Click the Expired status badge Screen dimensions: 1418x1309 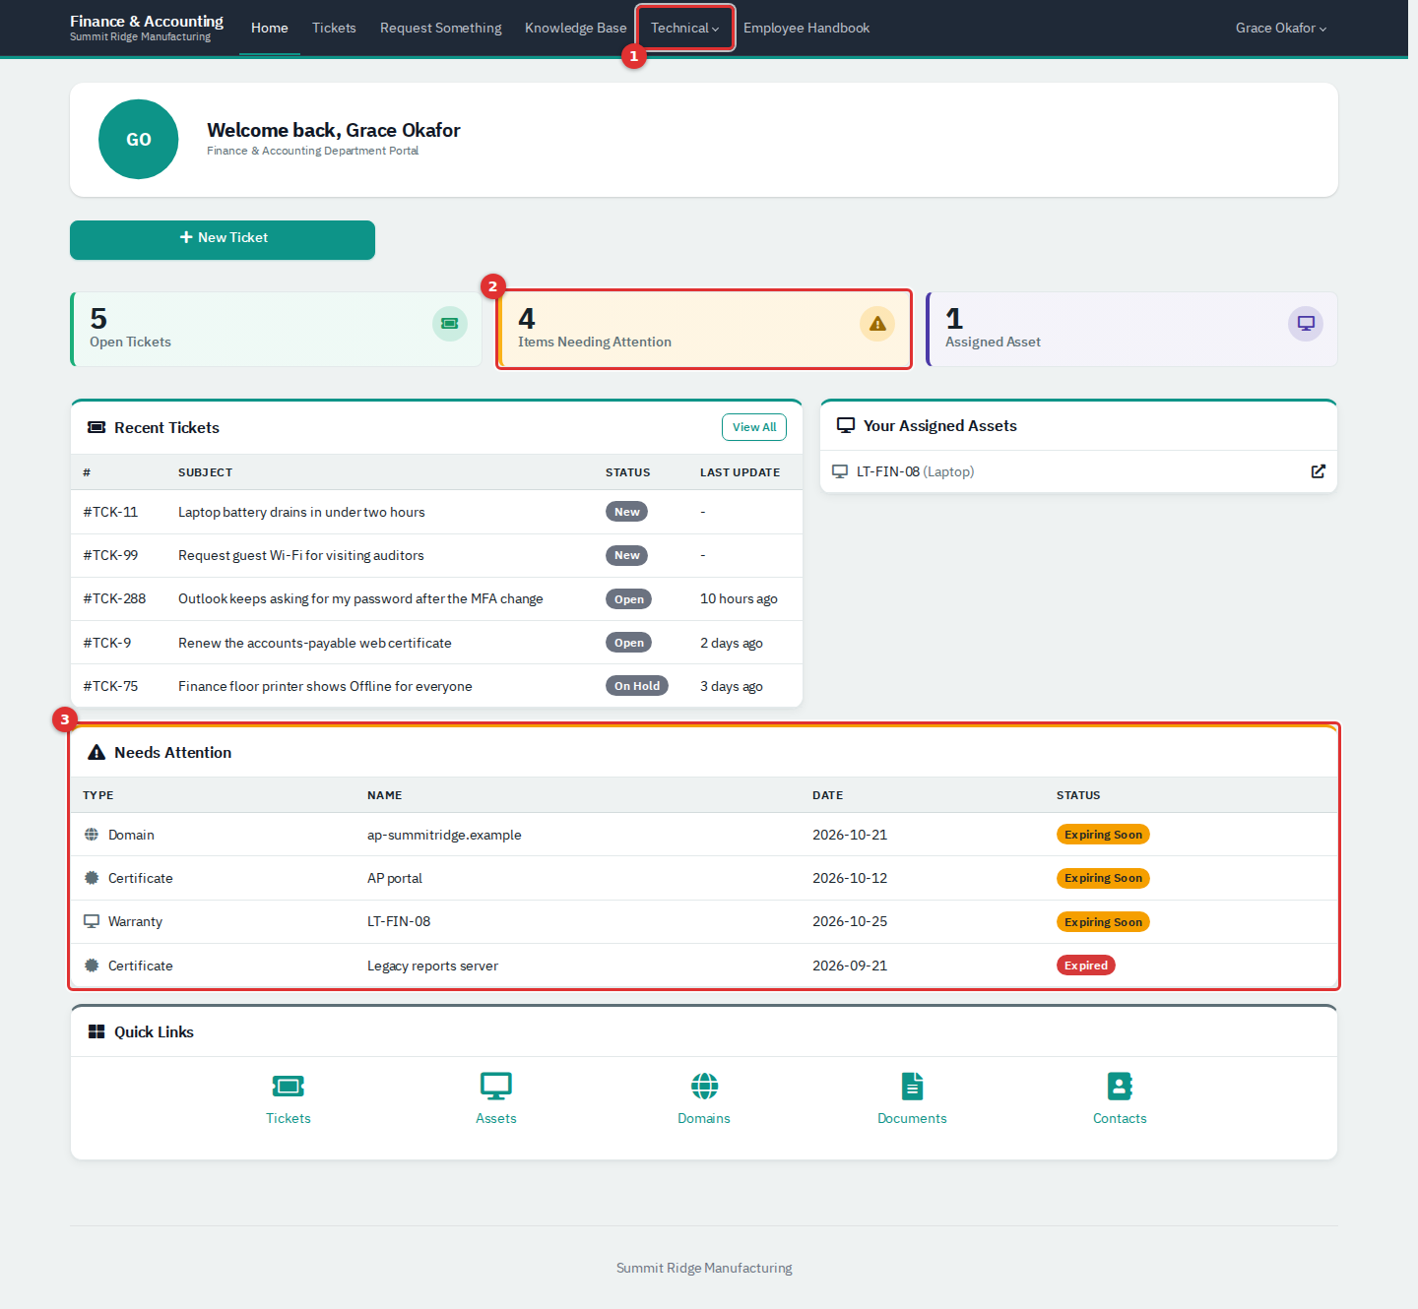click(1086, 966)
